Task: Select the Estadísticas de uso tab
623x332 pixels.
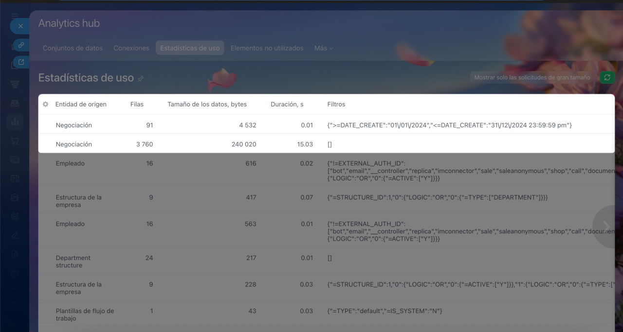Action: [x=190, y=48]
